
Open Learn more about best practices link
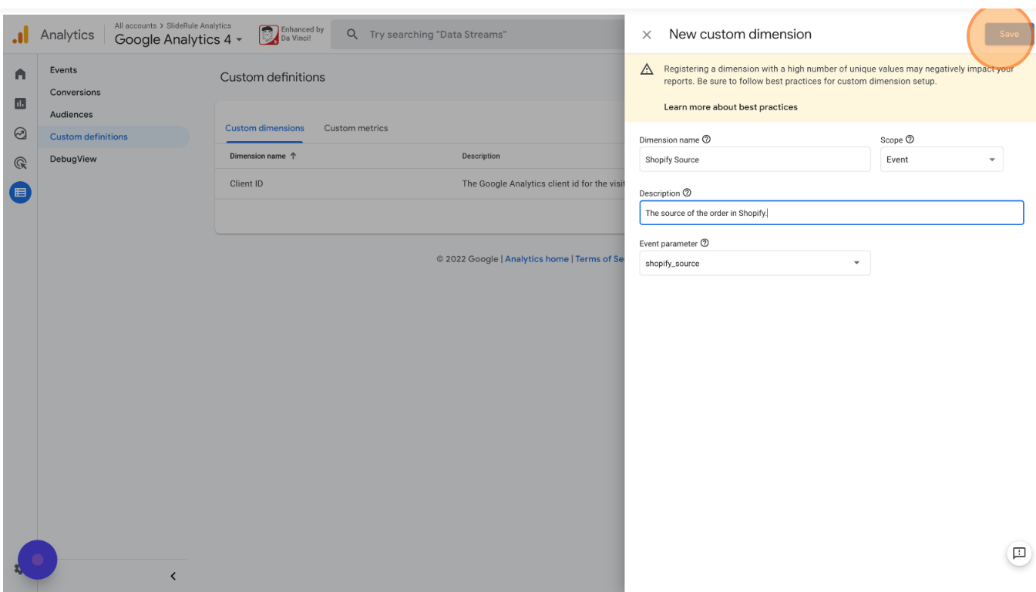point(730,107)
